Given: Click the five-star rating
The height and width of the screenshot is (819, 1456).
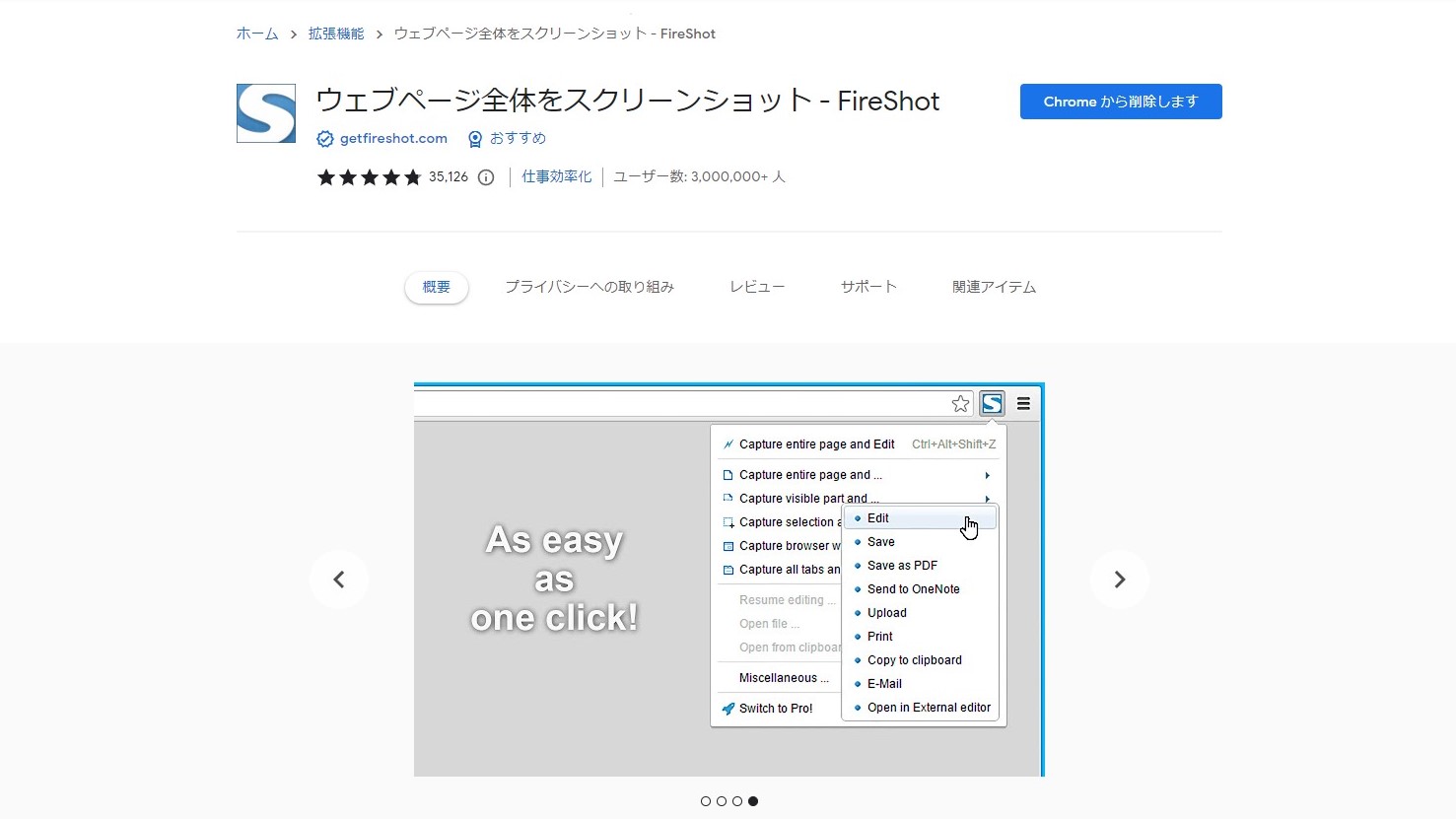Looking at the screenshot, I should (369, 177).
